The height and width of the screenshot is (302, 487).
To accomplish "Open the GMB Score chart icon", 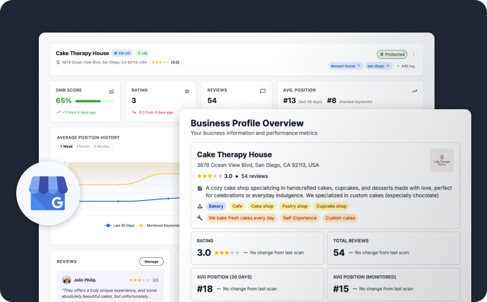I will click(111, 91).
